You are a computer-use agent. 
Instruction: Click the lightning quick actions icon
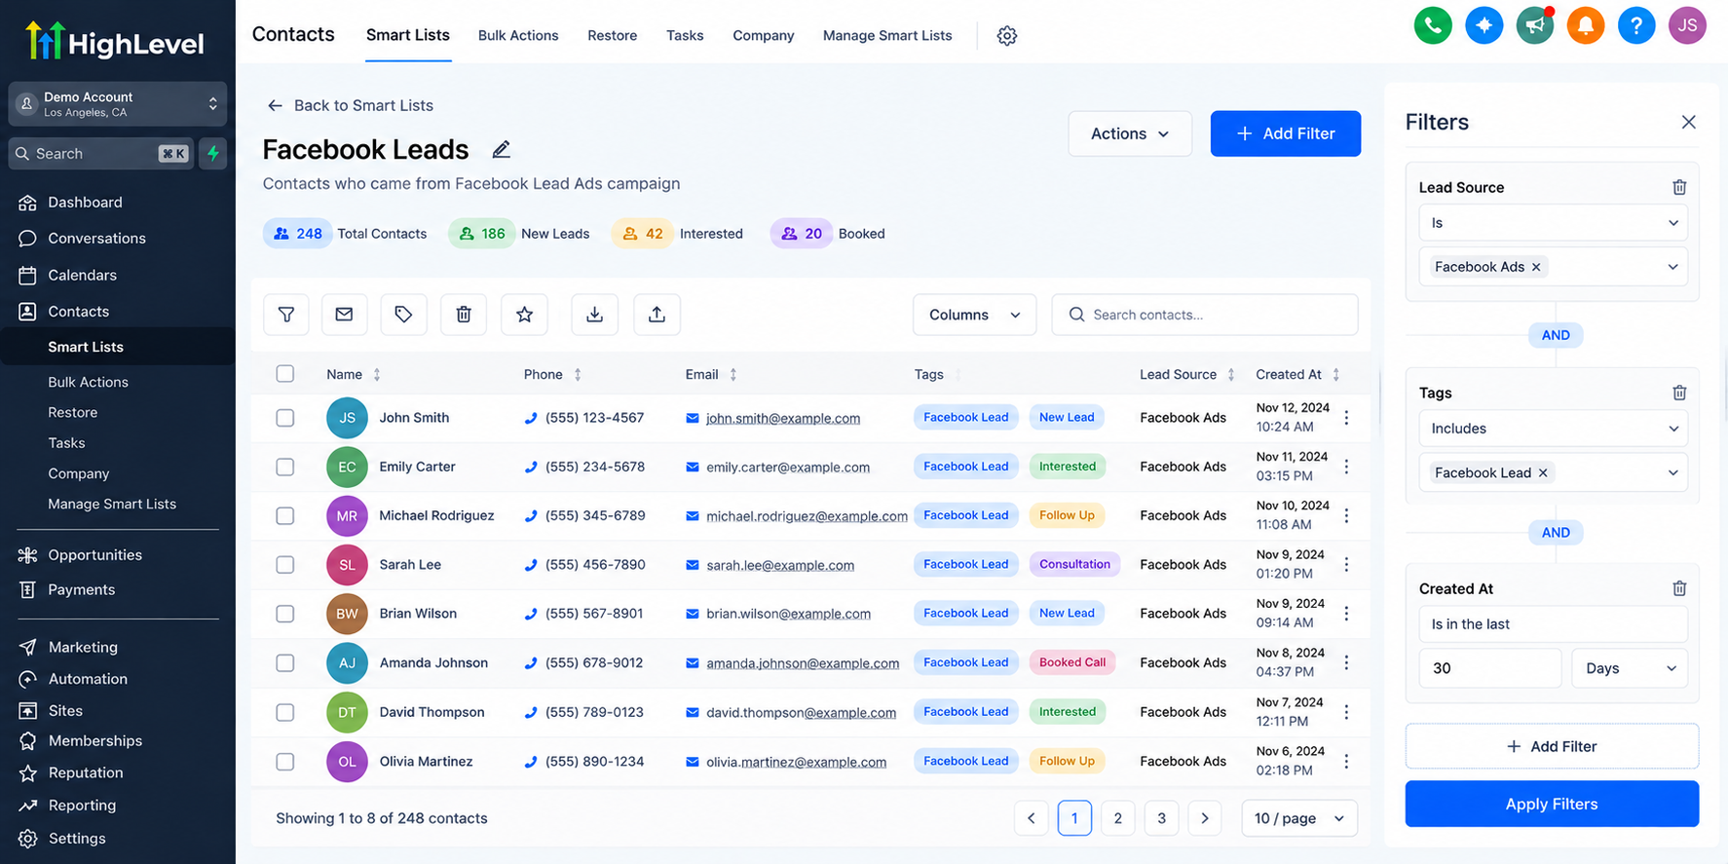point(213,154)
